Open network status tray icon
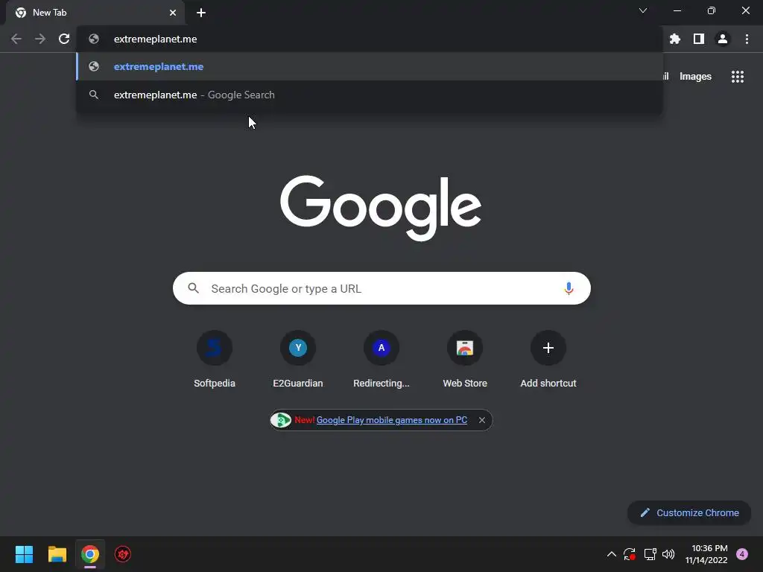 pos(650,554)
